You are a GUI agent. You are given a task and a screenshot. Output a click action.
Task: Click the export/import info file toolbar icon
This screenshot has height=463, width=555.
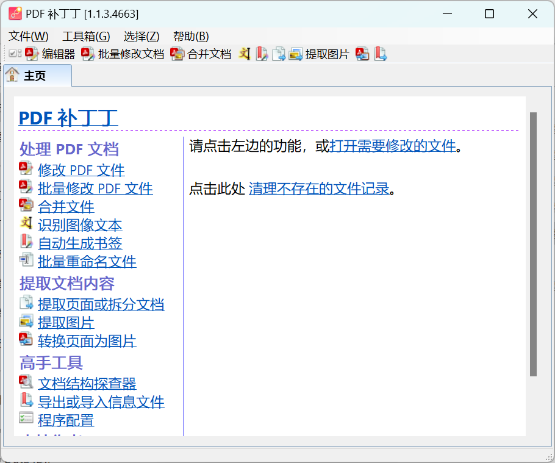tap(381, 54)
